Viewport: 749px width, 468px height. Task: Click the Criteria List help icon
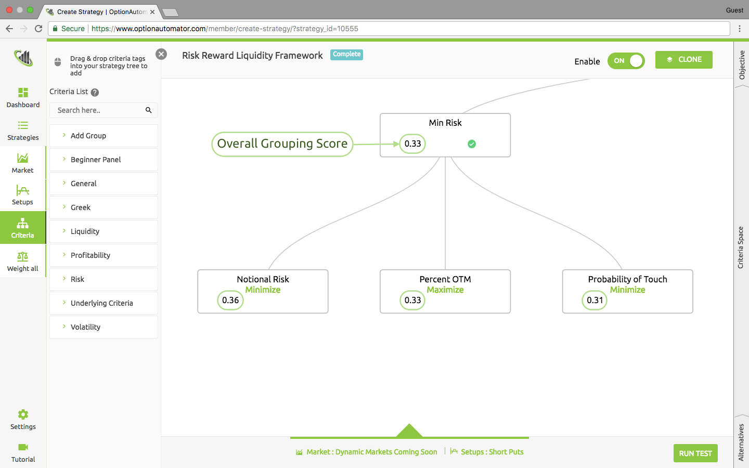tap(95, 92)
